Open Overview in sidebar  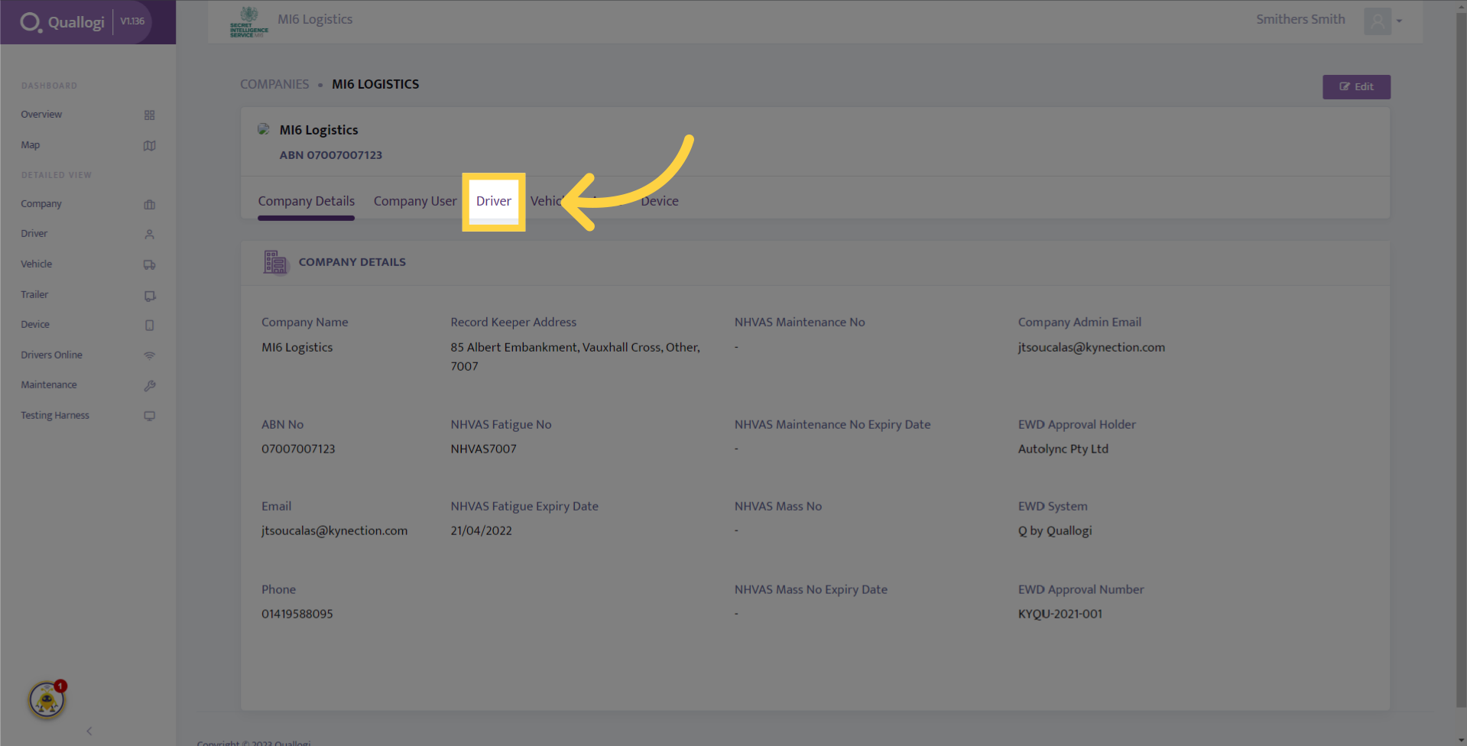[41, 115]
